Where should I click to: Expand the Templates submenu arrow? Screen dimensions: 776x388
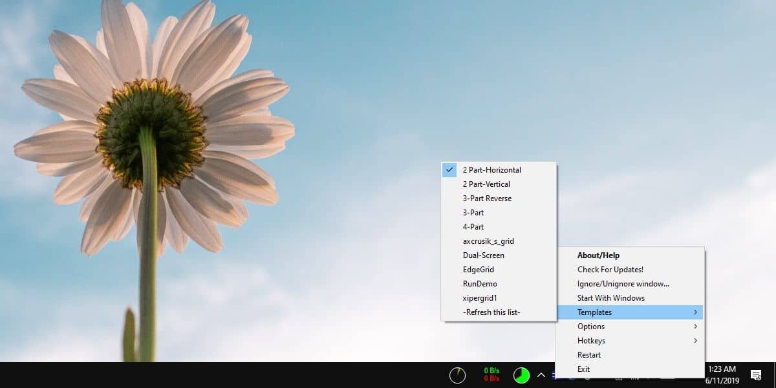coord(695,312)
